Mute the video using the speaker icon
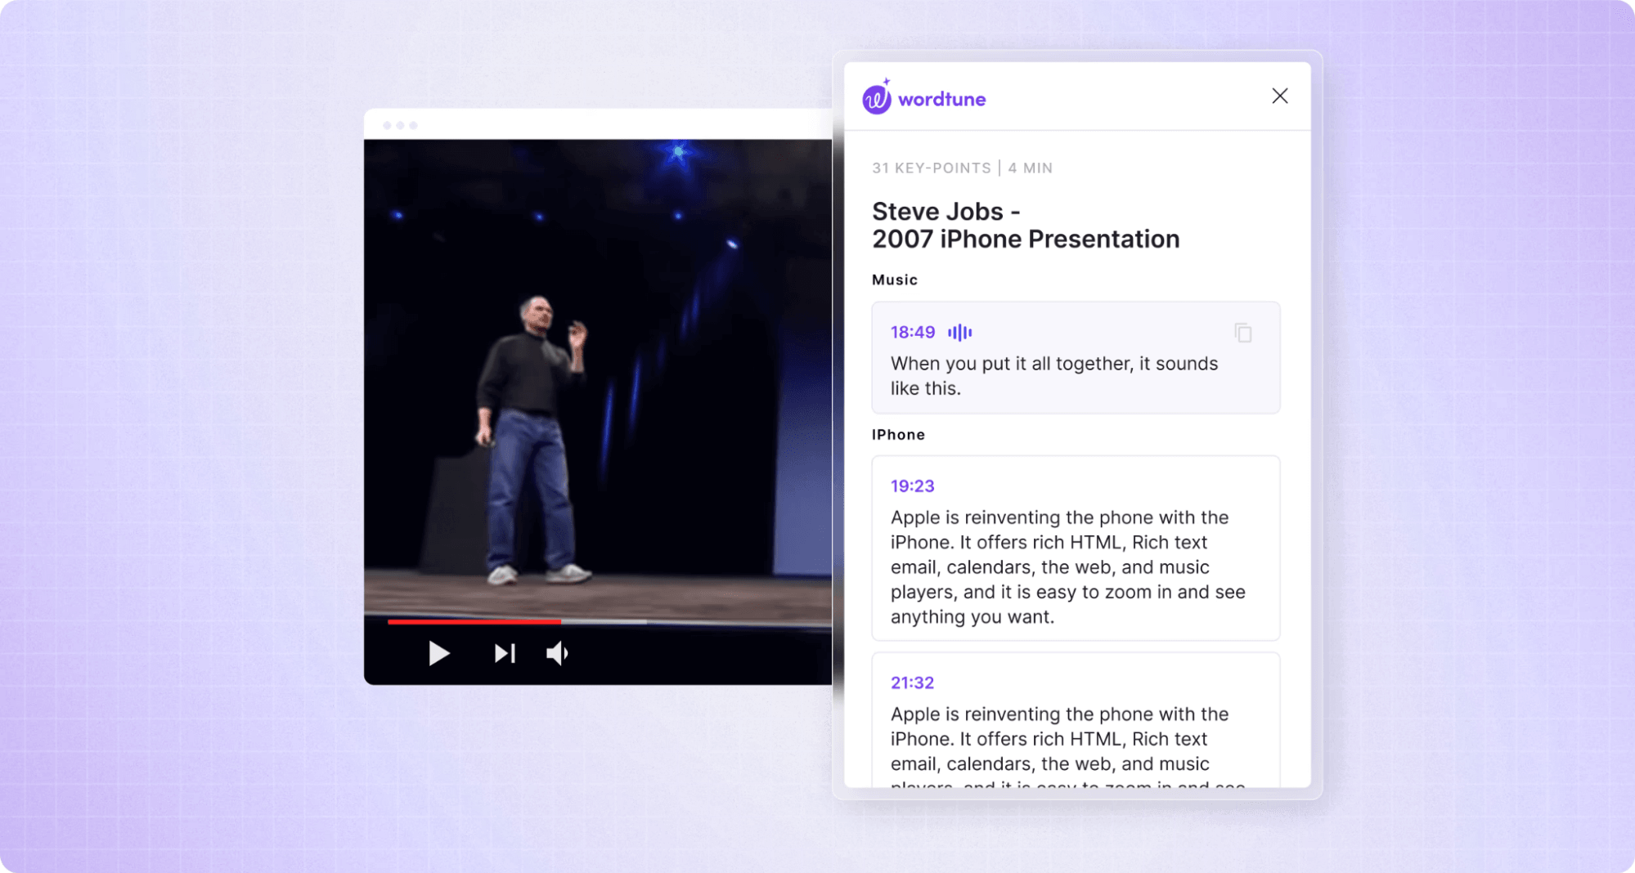Image resolution: width=1635 pixels, height=873 pixels. coord(557,653)
